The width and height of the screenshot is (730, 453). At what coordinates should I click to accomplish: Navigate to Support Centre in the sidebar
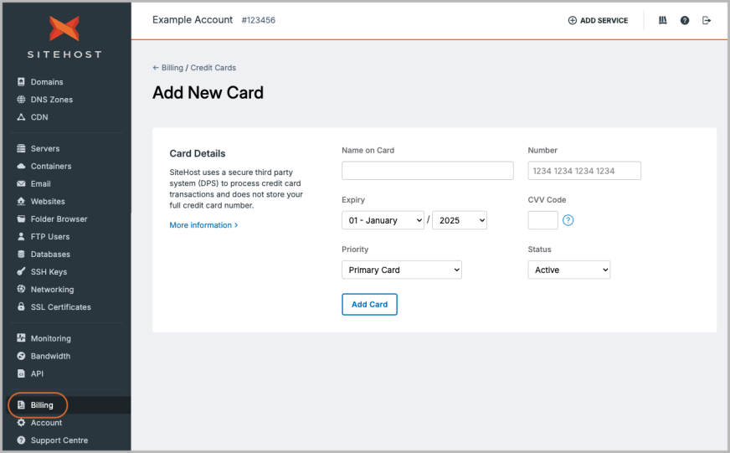[59, 440]
